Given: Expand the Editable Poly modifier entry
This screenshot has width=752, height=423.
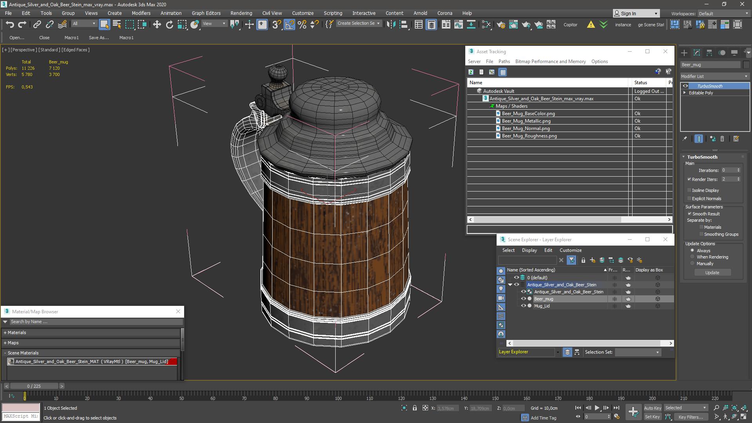Looking at the screenshot, I should coord(685,93).
